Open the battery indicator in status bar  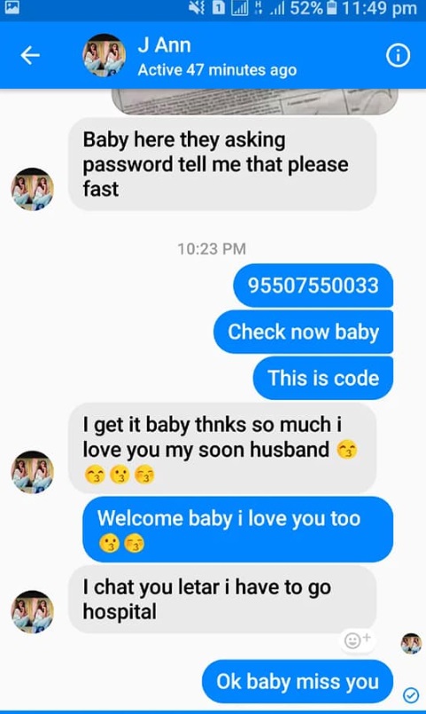[331, 8]
